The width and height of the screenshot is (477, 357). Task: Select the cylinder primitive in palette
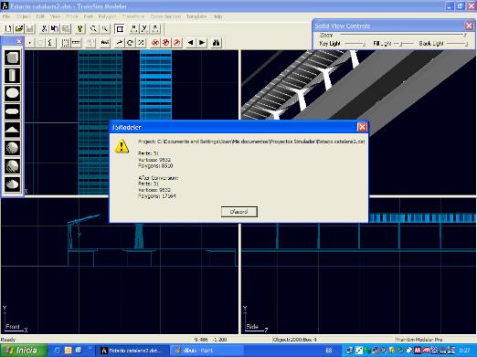coord(12,76)
